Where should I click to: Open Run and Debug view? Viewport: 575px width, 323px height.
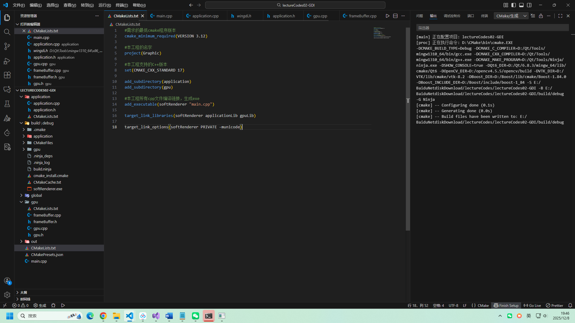coord(7,61)
